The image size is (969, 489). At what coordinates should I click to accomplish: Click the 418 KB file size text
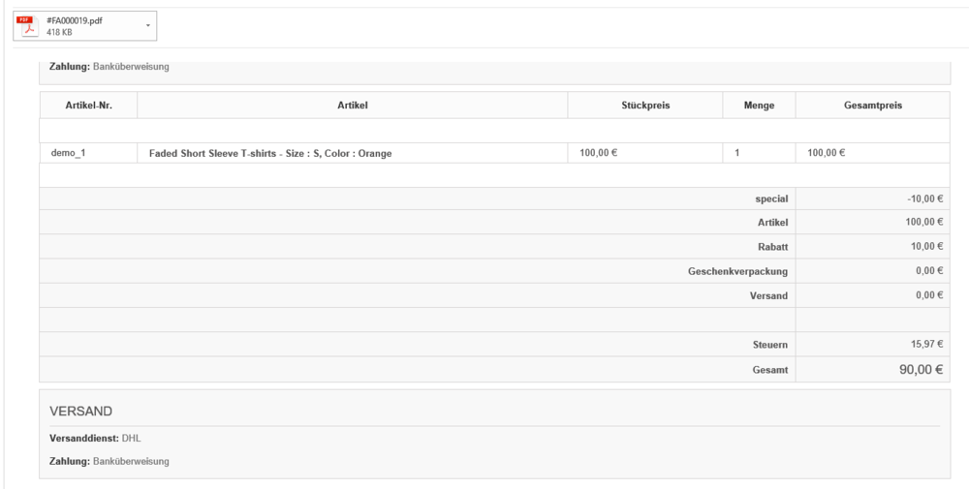click(x=59, y=32)
